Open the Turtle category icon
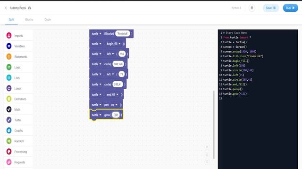The width and height of the screenshot is (302, 169). (9, 120)
